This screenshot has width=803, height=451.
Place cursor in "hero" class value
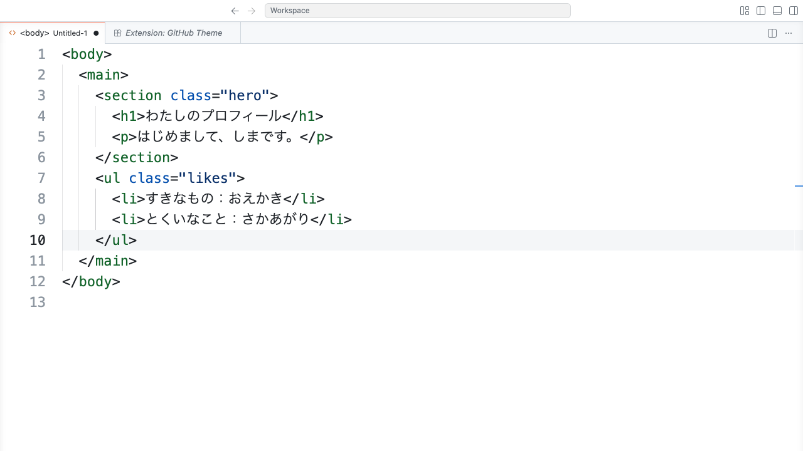click(245, 96)
